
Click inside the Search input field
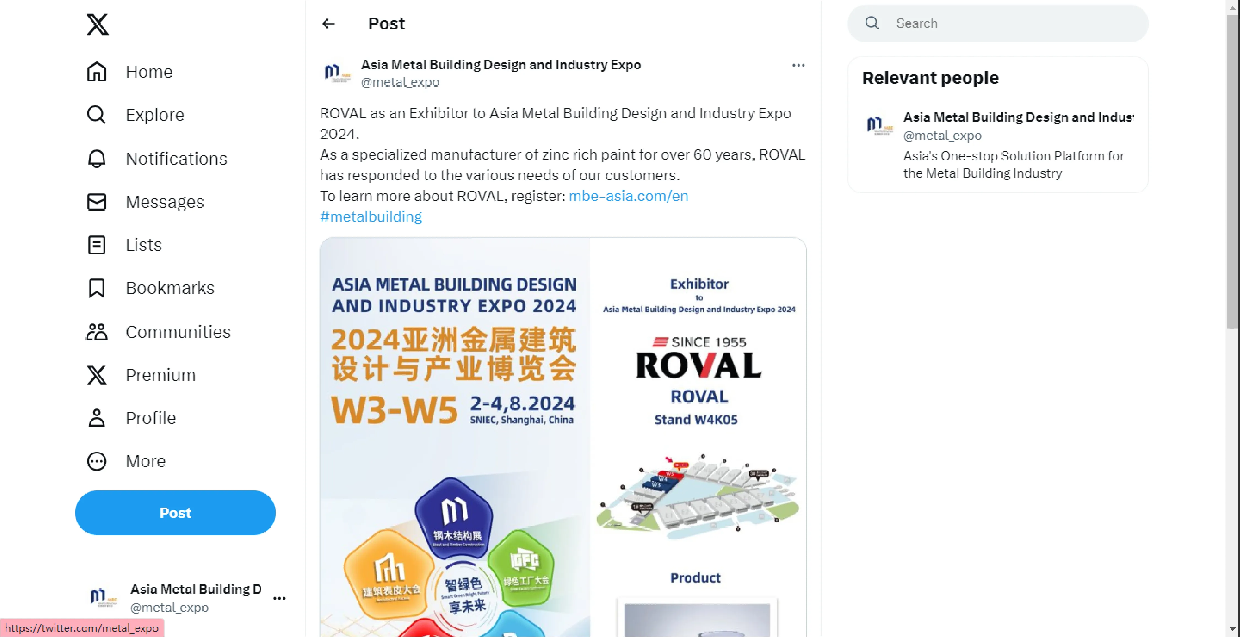click(998, 23)
